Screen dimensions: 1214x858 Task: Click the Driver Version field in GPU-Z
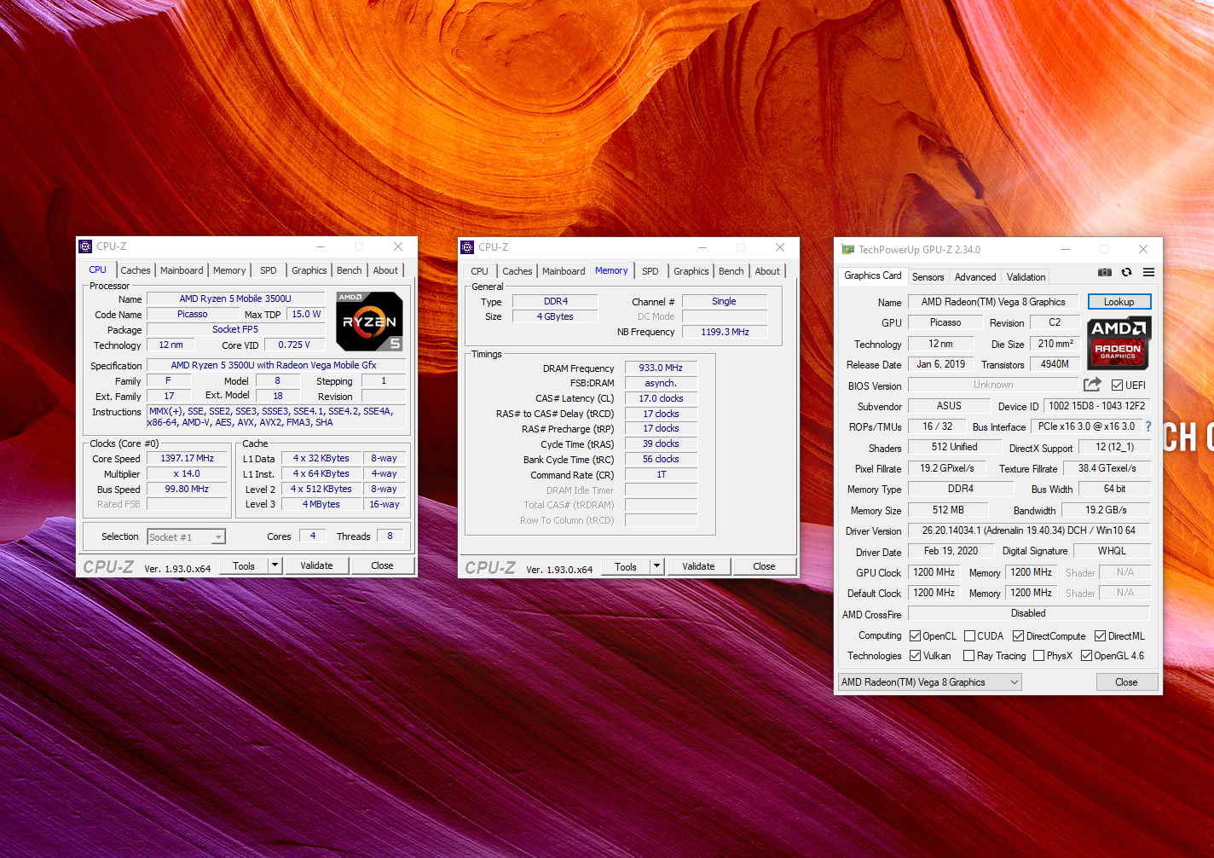coord(1029,530)
